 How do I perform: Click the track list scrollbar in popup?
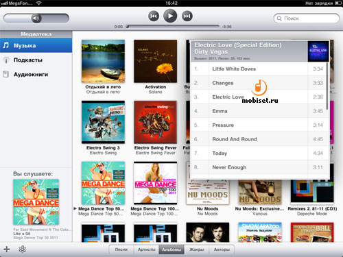click(327, 86)
